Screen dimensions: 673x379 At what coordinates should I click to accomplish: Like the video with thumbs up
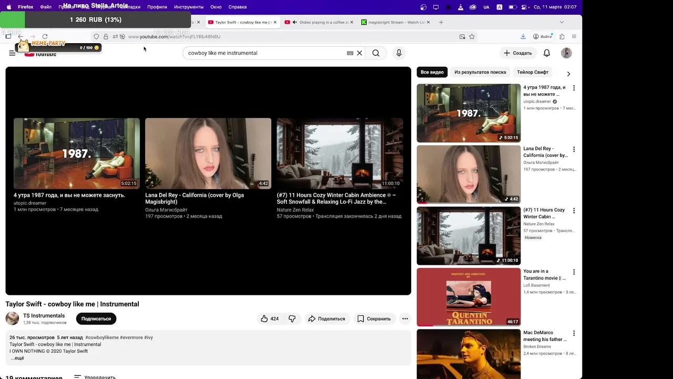(270, 318)
